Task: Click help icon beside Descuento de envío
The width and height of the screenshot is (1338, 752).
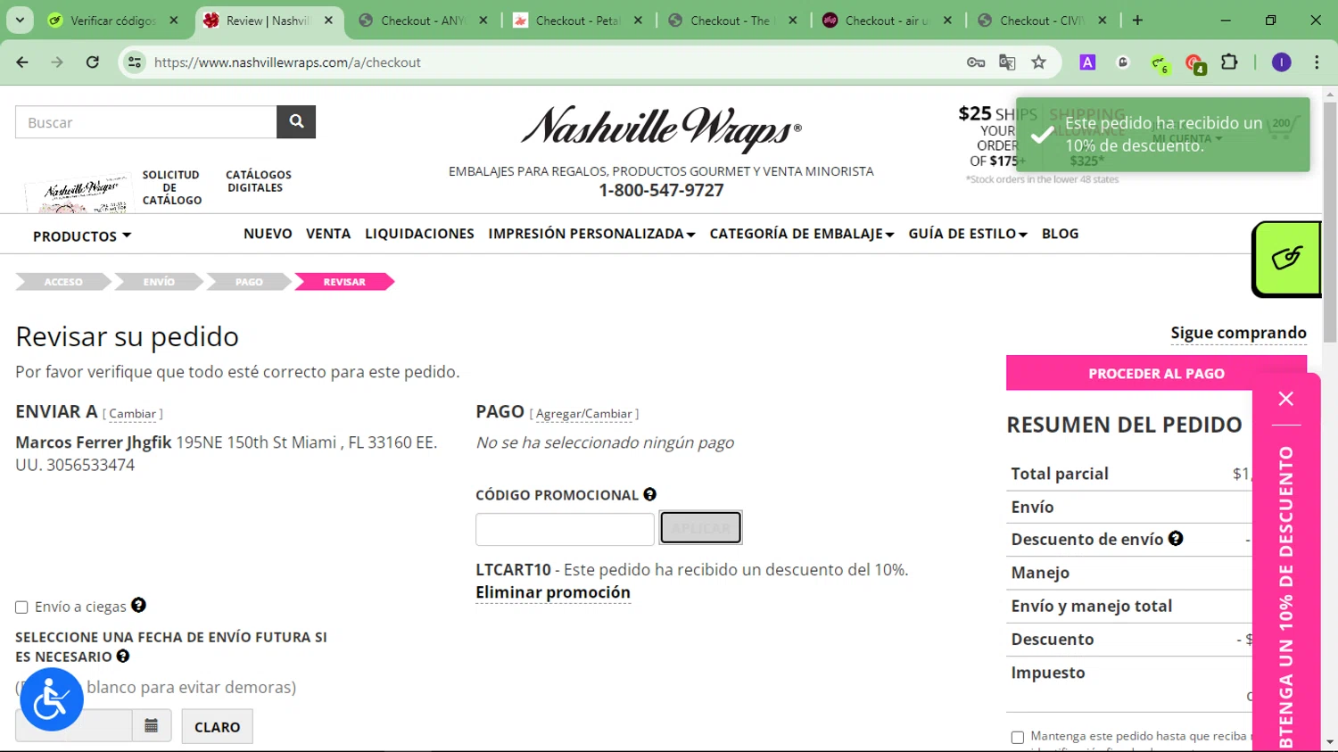Action: (1176, 538)
